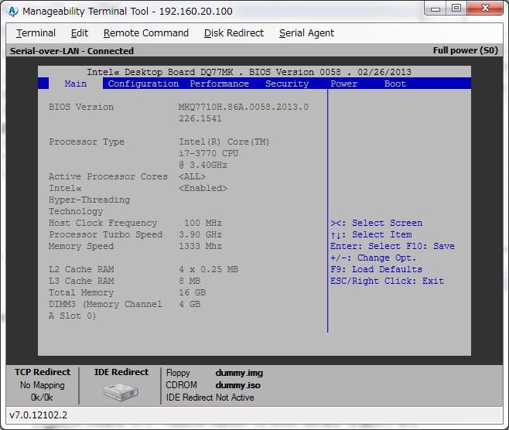Click the Floppy dummy.img entry
This screenshot has width=509, height=430.
point(239,373)
